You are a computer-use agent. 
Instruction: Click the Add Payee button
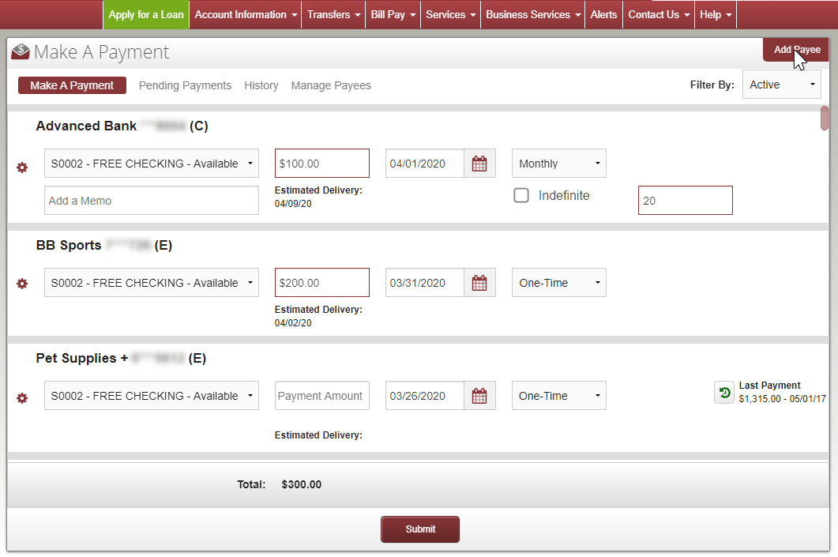(x=795, y=48)
